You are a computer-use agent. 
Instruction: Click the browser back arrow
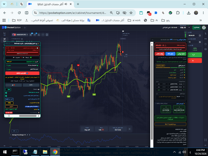[5, 13]
